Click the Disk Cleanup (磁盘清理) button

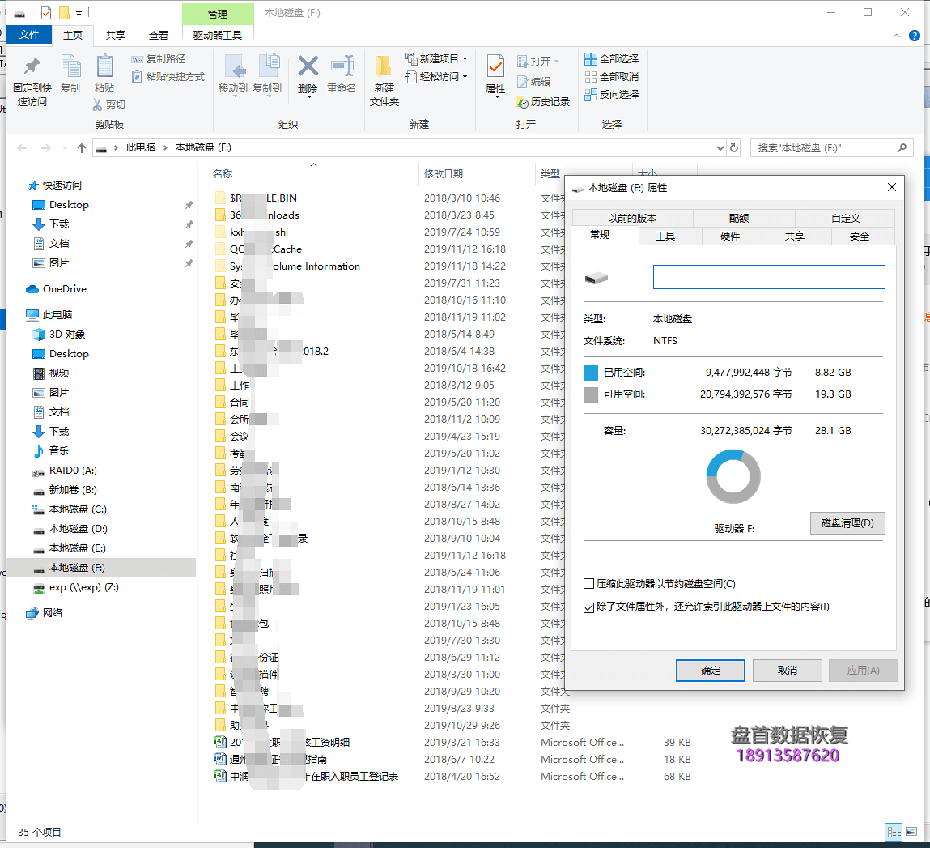coord(847,522)
